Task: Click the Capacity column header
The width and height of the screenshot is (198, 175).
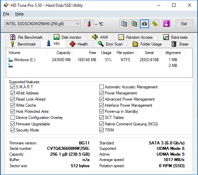Action: click(60, 53)
